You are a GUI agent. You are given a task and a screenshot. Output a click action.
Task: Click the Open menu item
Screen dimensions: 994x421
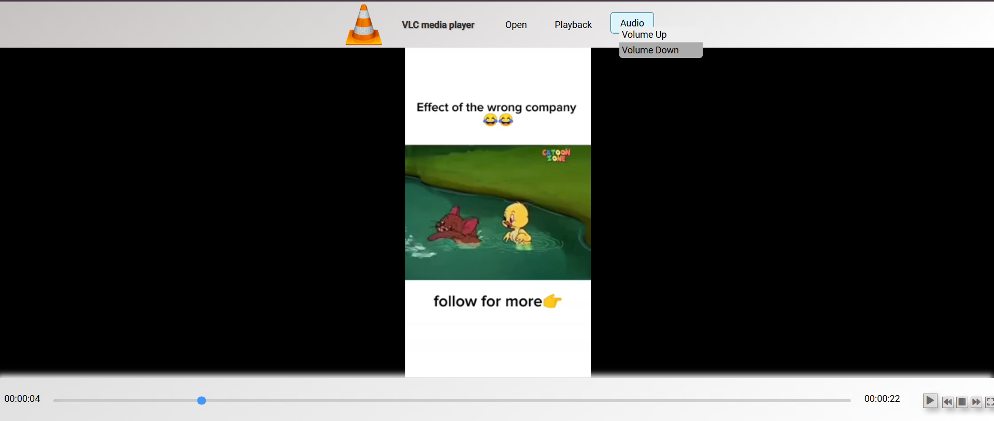pyautogui.click(x=516, y=25)
